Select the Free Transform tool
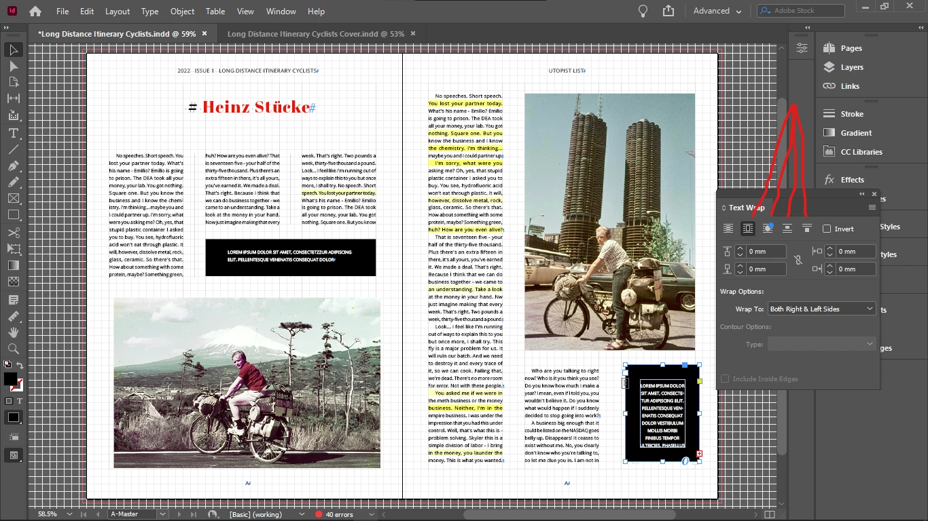This screenshot has height=521, width=928. (x=14, y=249)
